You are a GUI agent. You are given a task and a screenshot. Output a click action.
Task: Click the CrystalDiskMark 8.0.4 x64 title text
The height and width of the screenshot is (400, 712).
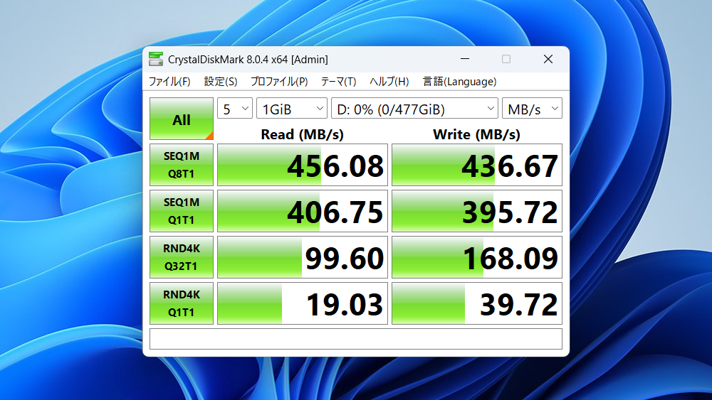coord(248,60)
